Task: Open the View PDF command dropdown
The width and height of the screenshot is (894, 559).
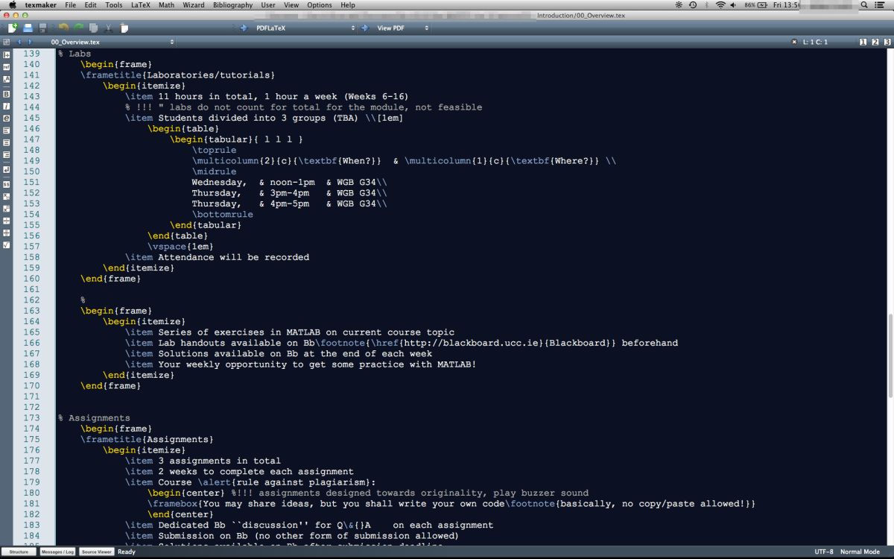Action: click(x=402, y=28)
